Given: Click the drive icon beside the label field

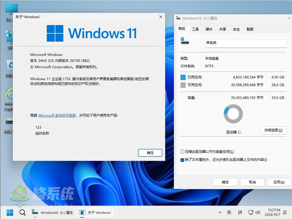Looking at the screenshot, I should point(185,41).
